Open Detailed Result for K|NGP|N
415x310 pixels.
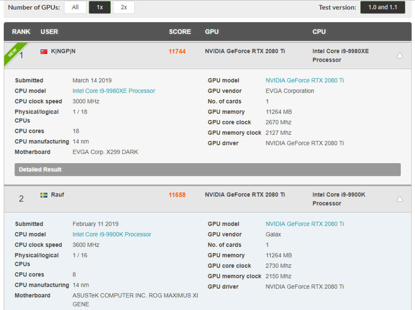tap(207, 169)
